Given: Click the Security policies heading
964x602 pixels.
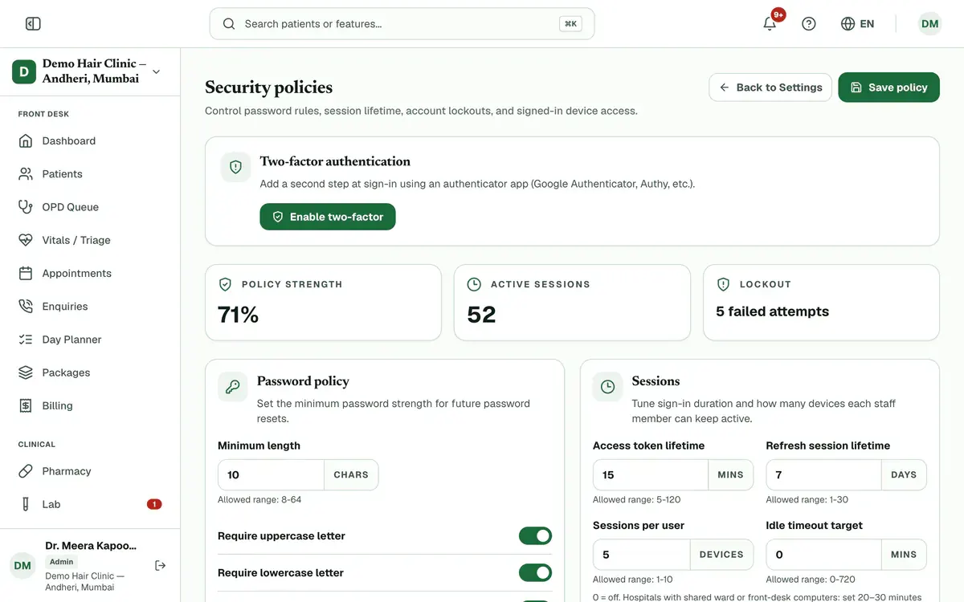Looking at the screenshot, I should [x=268, y=87].
